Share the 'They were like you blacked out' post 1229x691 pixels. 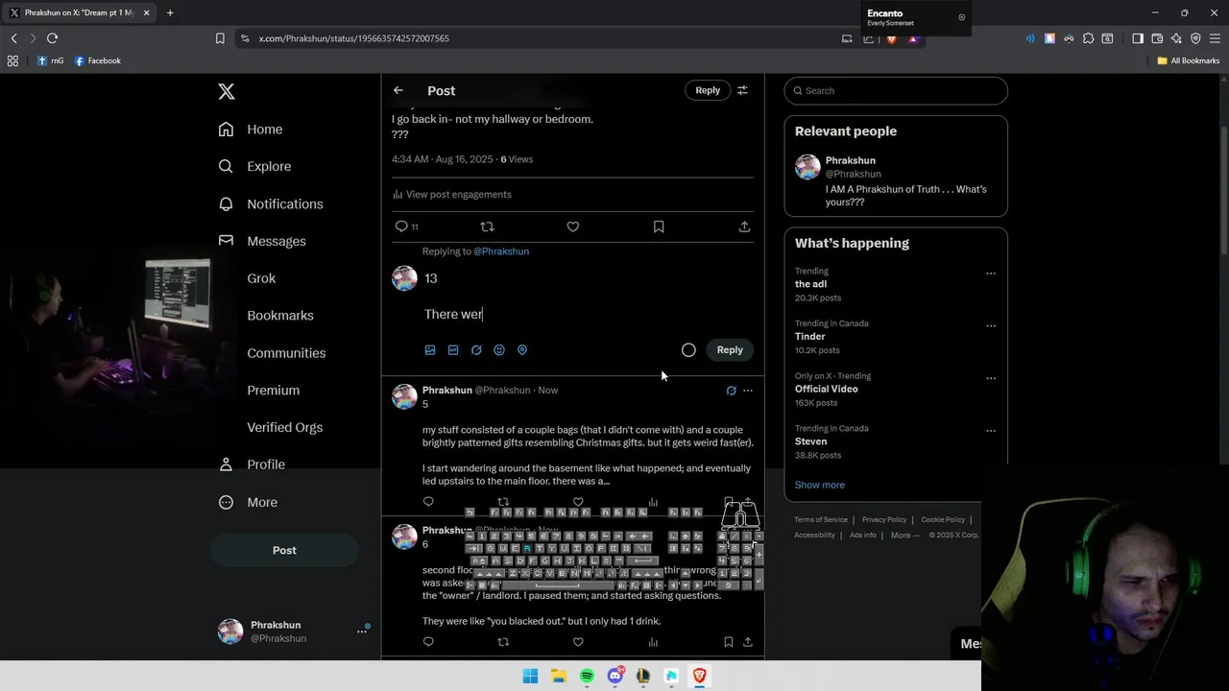click(748, 642)
